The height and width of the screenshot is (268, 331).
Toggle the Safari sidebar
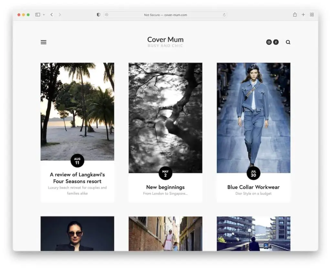[37, 15]
